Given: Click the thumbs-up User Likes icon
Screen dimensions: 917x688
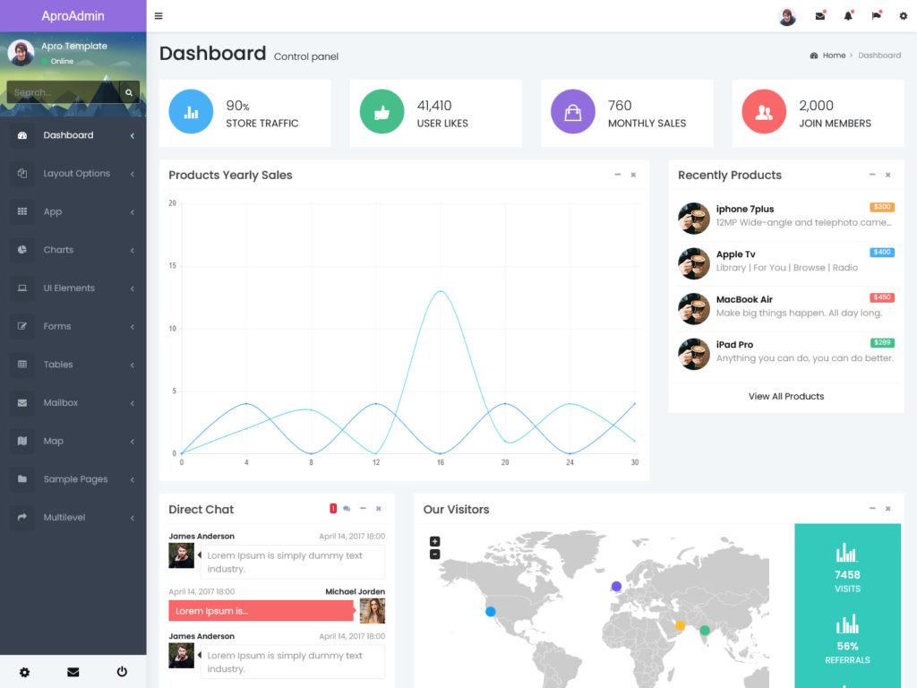Looking at the screenshot, I should click(381, 113).
